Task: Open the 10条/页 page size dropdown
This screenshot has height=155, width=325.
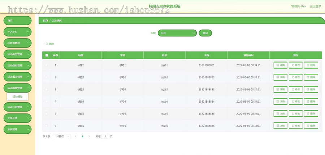Action: [x=61, y=136]
